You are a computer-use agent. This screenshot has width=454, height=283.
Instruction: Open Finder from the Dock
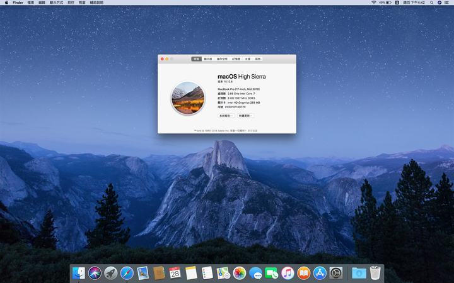pos(78,273)
